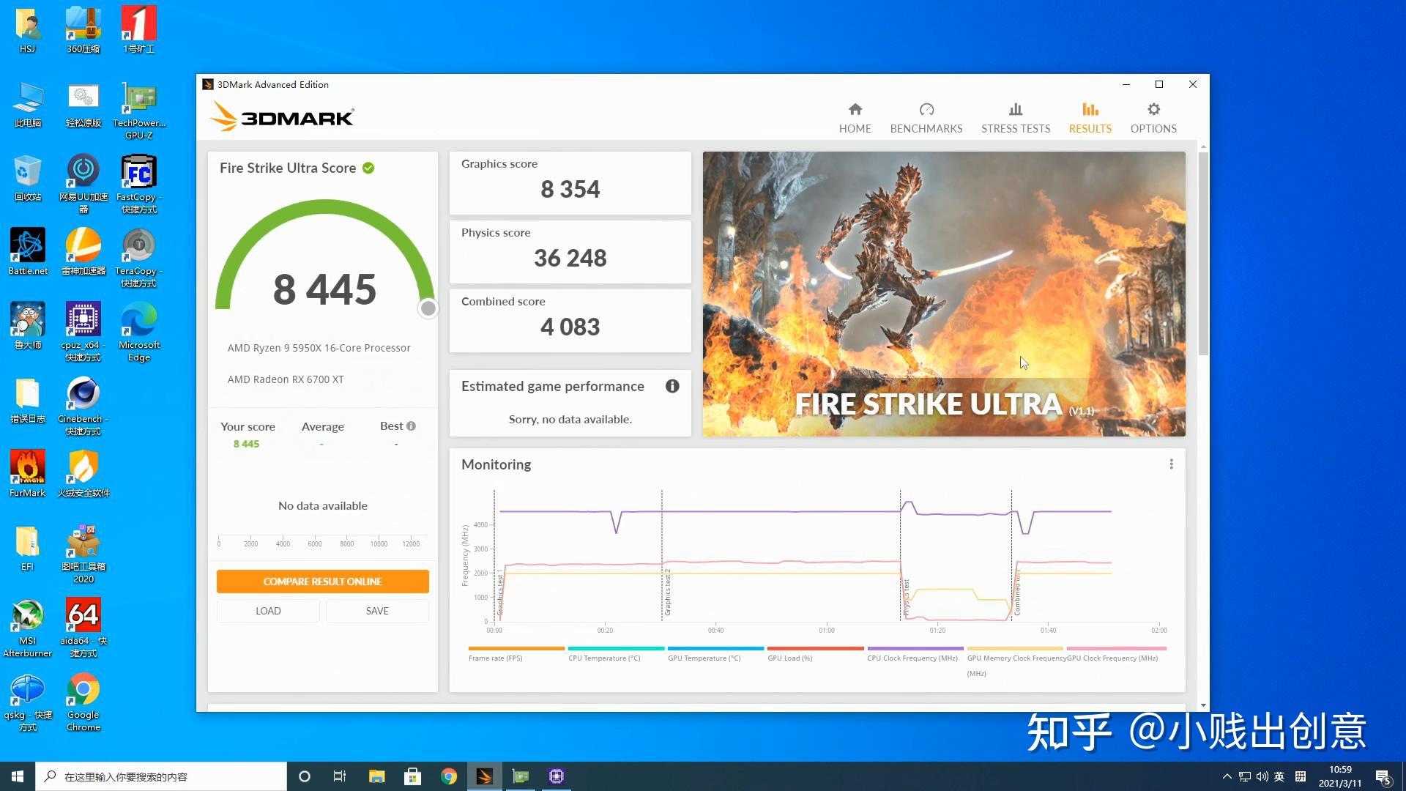
Task: Click COMPARE RESULT ONLINE button
Action: coord(321,581)
